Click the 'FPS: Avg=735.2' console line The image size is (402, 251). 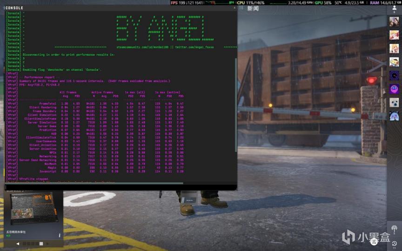40,85
